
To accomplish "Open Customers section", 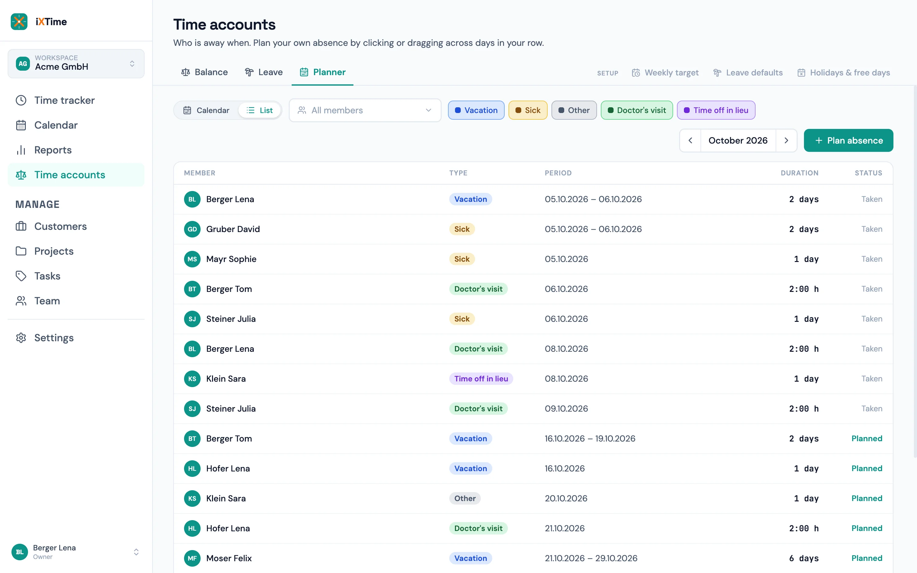I will click(76, 226).
